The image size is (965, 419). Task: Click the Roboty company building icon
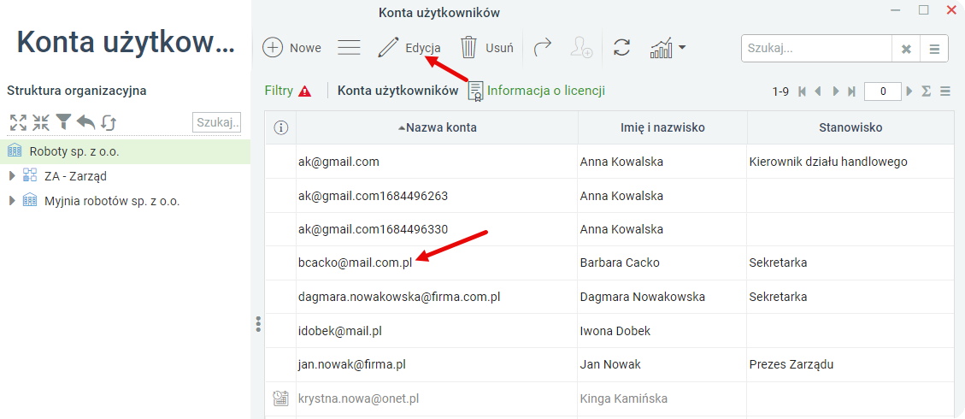click(15, 151)
